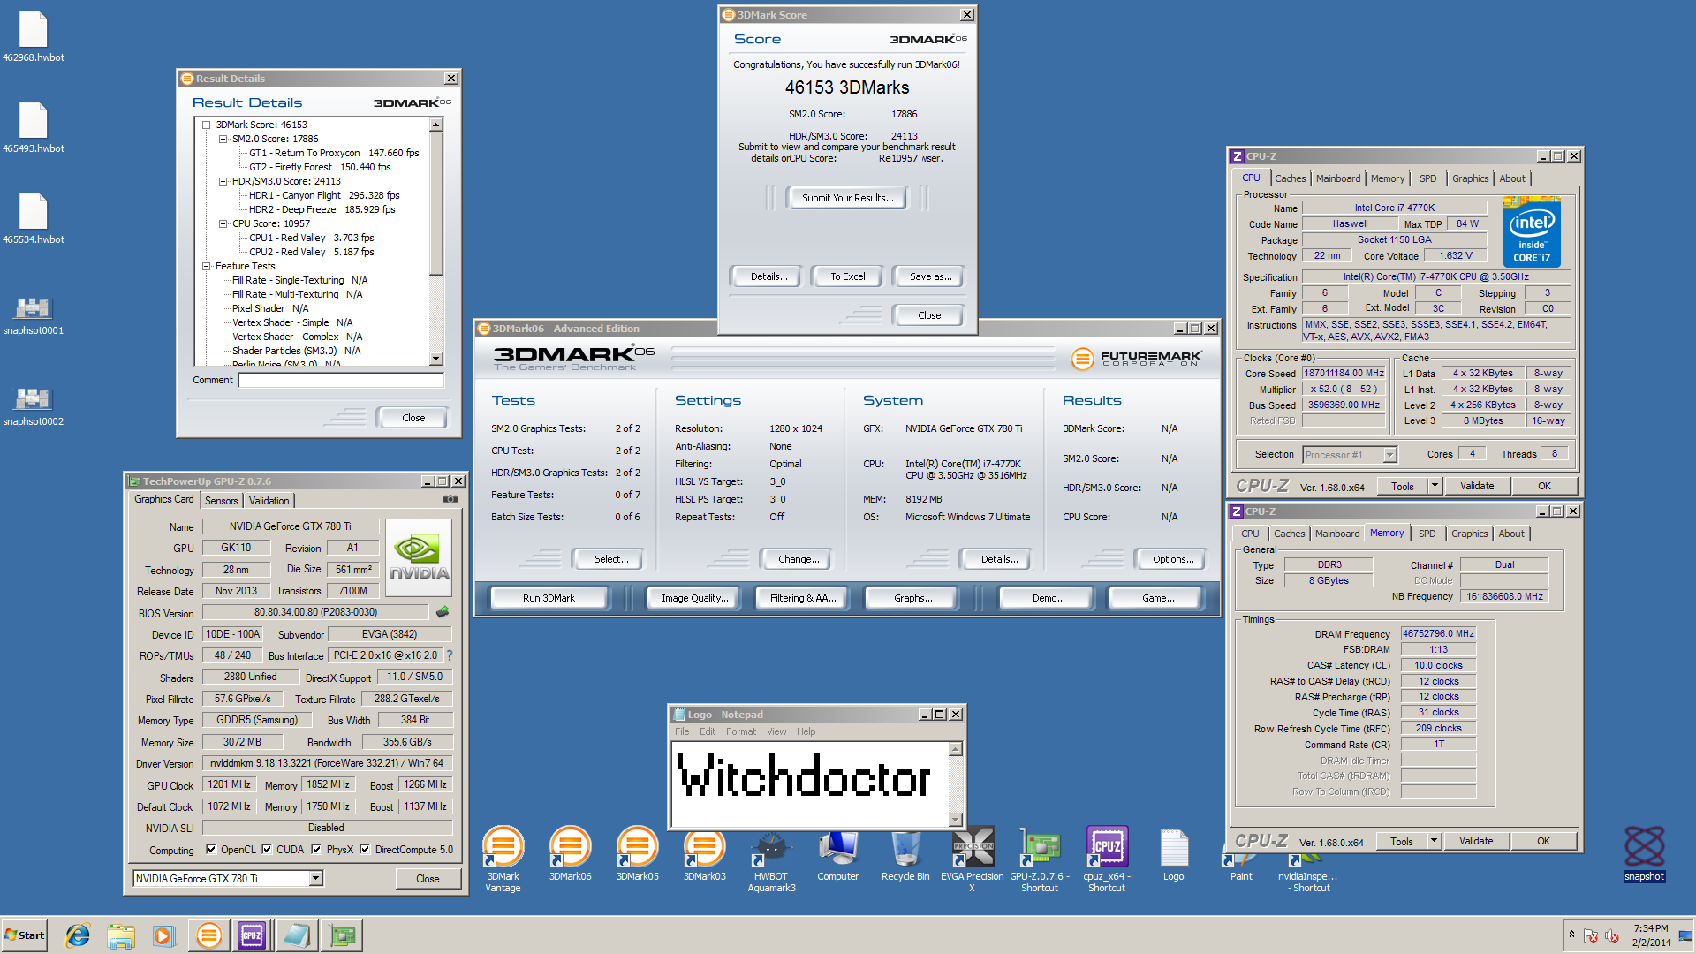Open Computer desktop icon
The height and width of the screenshot is (954, 1696).
tap(837, 854)
